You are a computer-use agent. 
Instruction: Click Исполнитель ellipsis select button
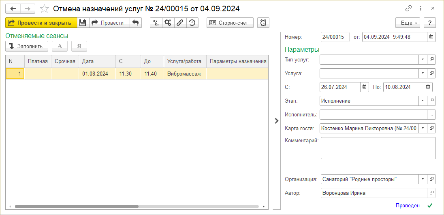[x=431, y=114]
